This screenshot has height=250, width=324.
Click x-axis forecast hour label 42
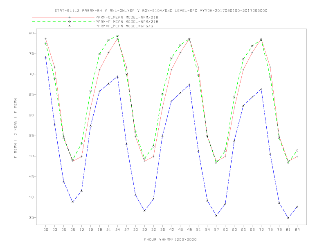click(171, 230)
